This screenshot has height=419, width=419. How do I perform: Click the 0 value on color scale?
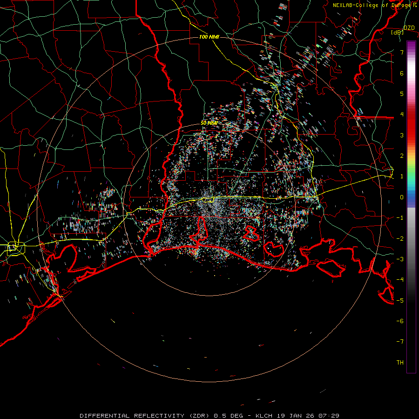[x=402, y=197]
